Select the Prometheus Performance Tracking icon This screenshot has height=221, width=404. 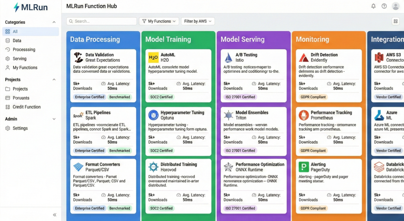304,115
